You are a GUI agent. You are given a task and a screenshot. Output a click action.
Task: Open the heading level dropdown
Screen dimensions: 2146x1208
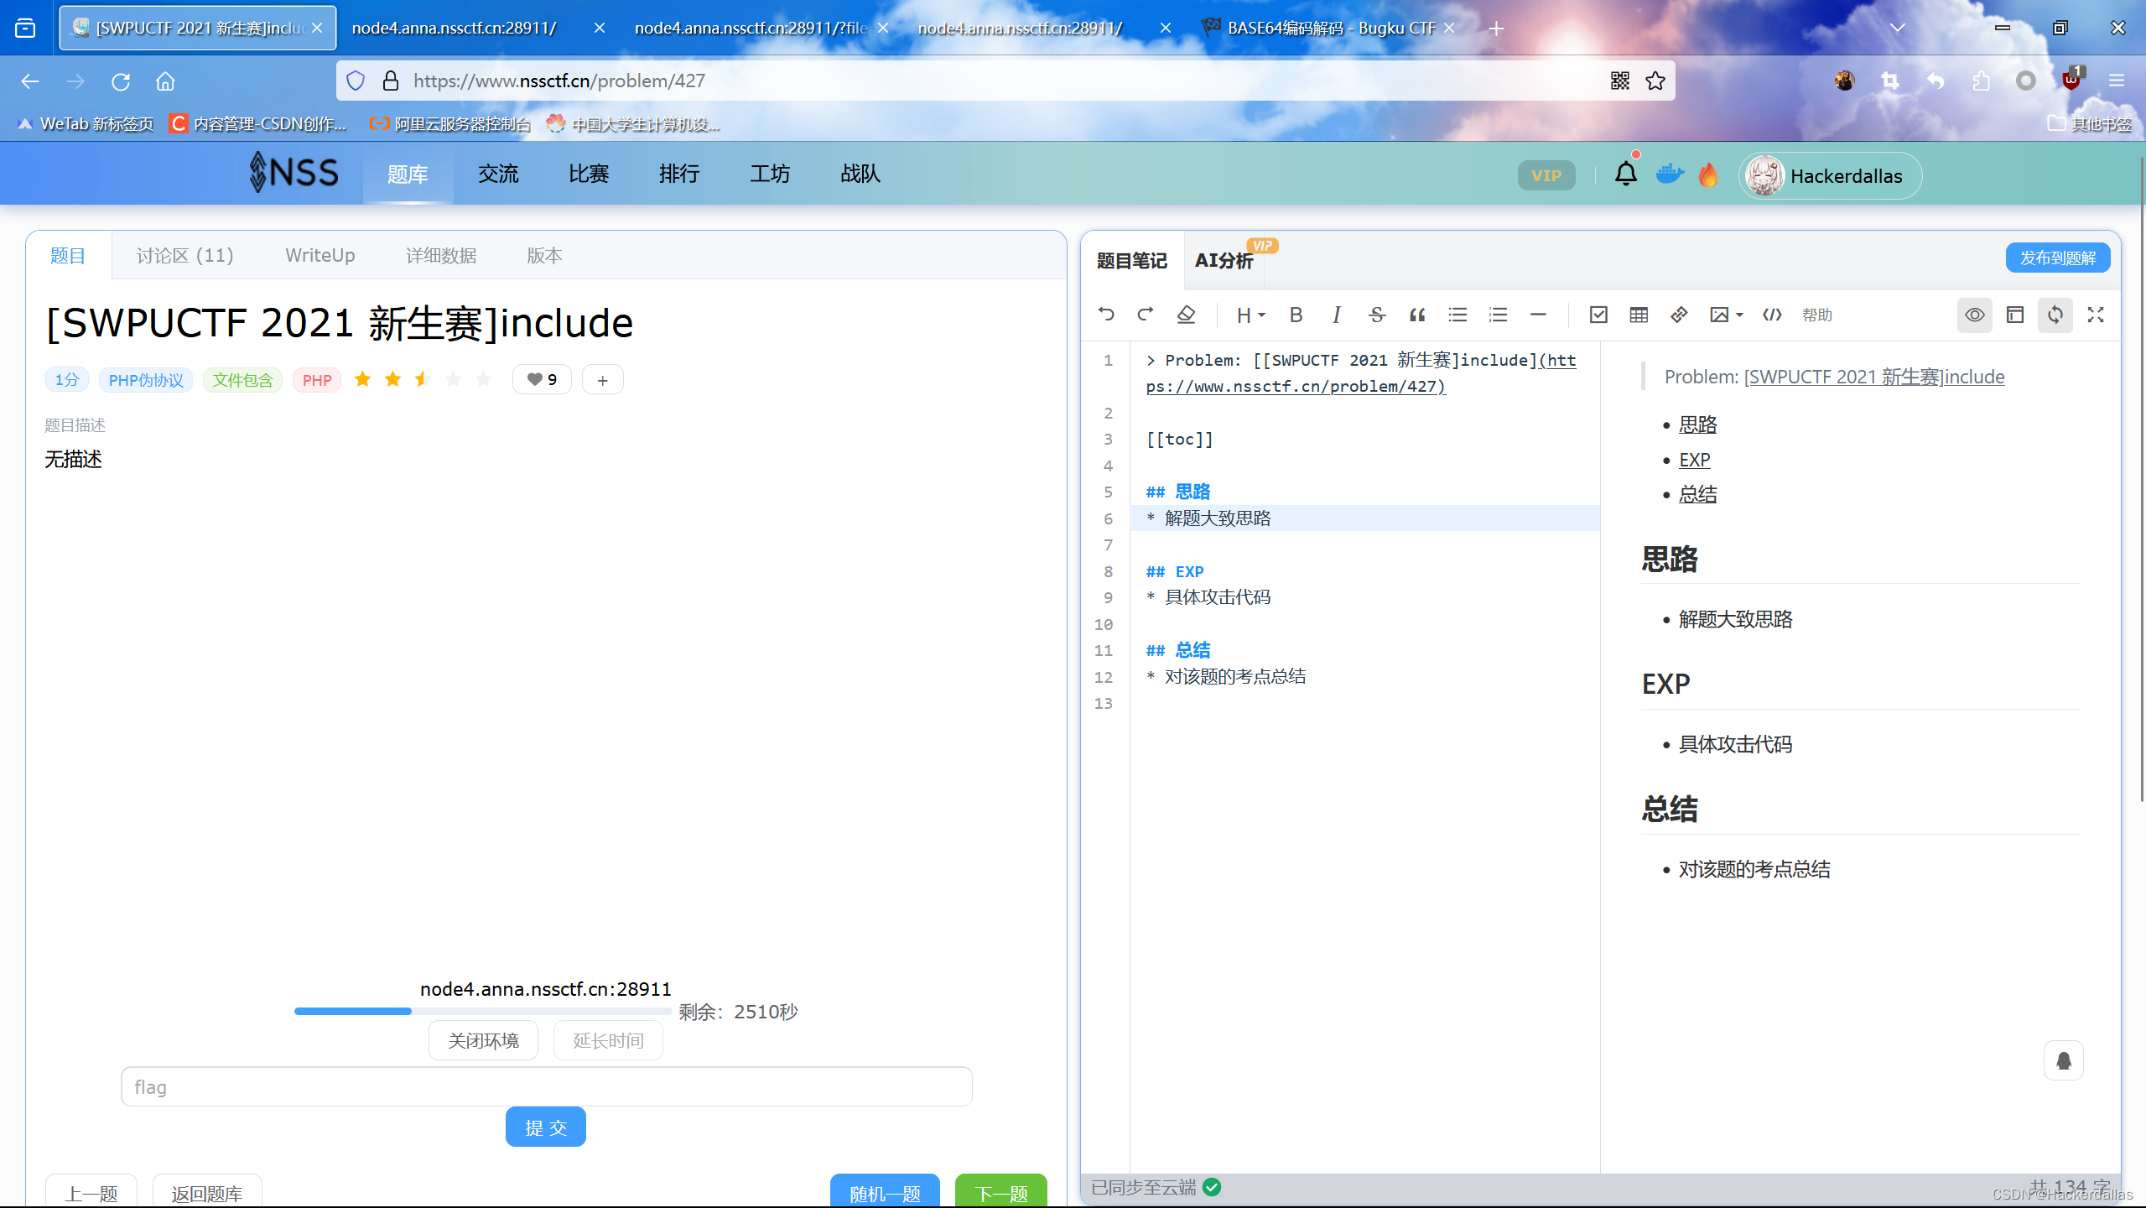pyautogui.click(x=1249, y=315)
